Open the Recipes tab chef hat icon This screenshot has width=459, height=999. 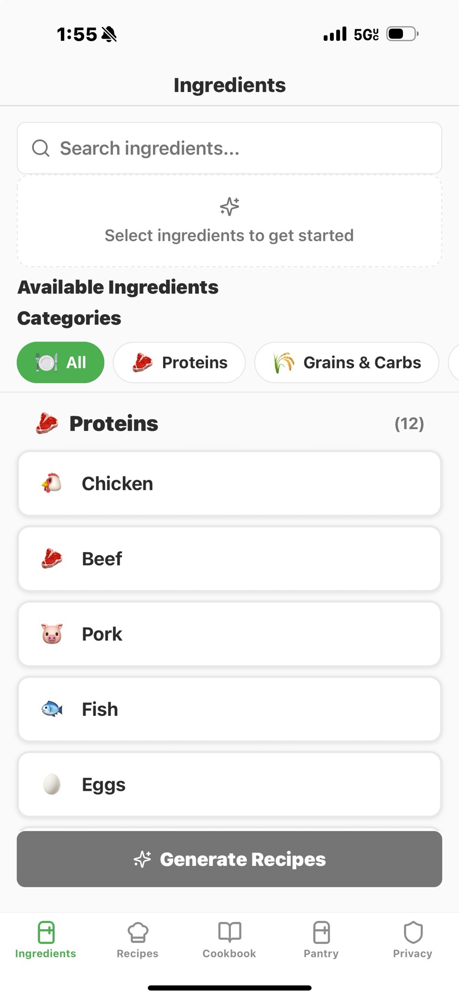(x=138, y=932)
